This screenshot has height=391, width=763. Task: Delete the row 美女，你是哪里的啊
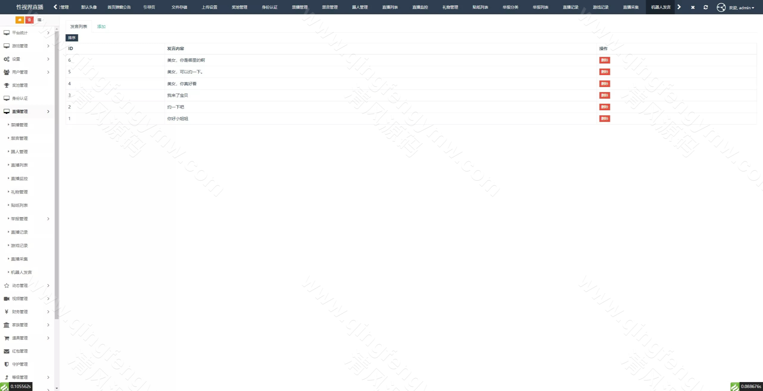pyautogui.click(x=604, y=60)
